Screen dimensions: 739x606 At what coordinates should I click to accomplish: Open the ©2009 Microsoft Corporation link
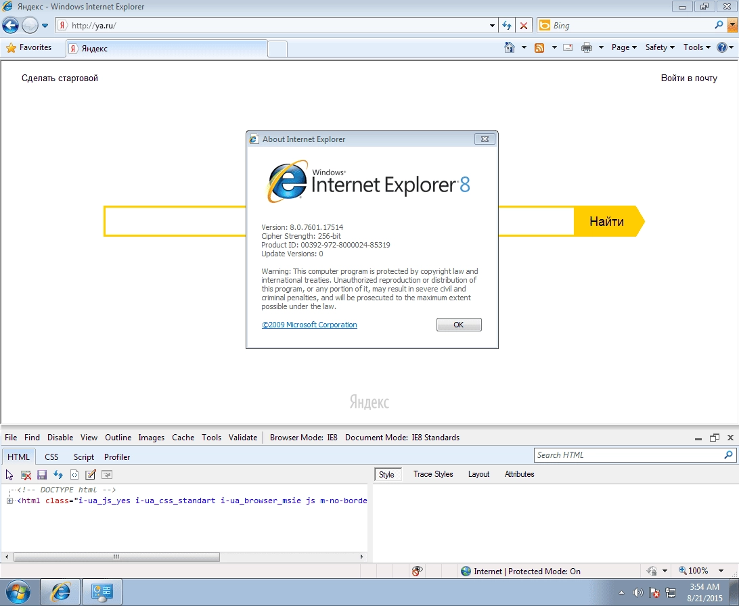[309, 325]
